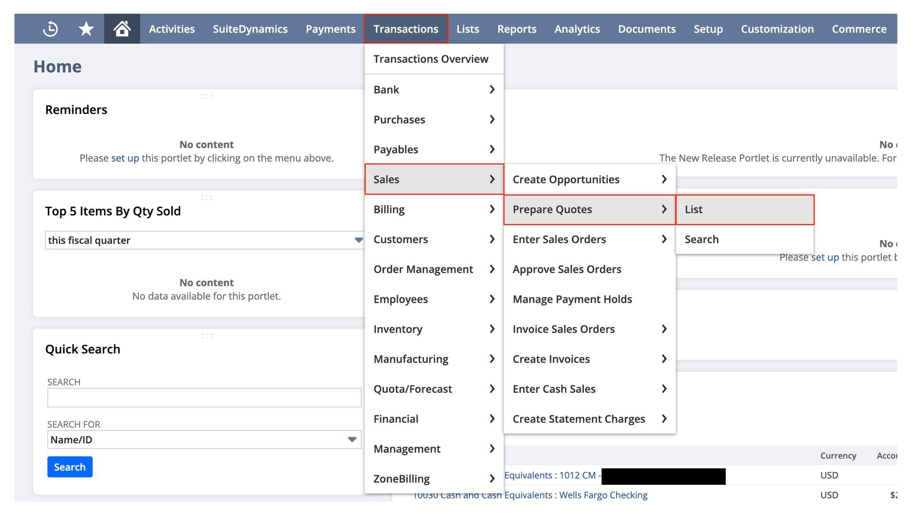Expand the Manufacturing submenu
913x517 pixels.
(434, 359)
